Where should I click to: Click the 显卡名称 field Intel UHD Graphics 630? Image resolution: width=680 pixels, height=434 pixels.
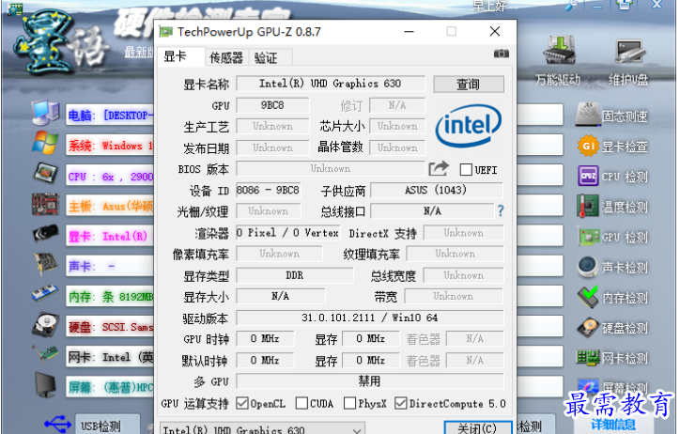pos(331,84)
